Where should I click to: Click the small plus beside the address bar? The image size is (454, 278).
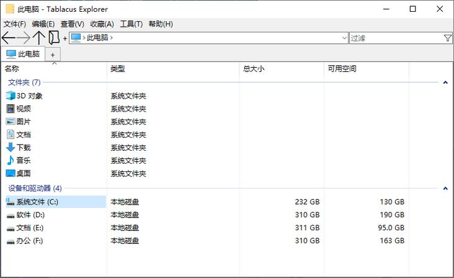65,38
